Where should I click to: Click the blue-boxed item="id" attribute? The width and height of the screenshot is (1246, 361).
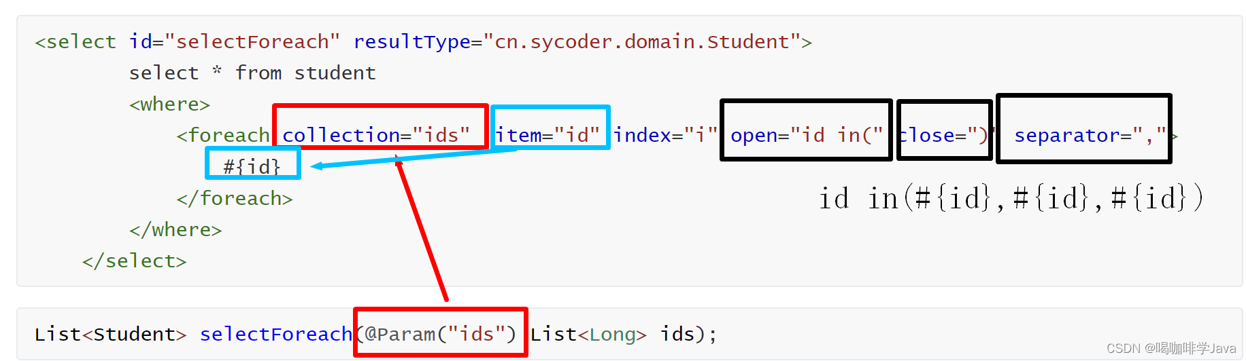[550, 128]
